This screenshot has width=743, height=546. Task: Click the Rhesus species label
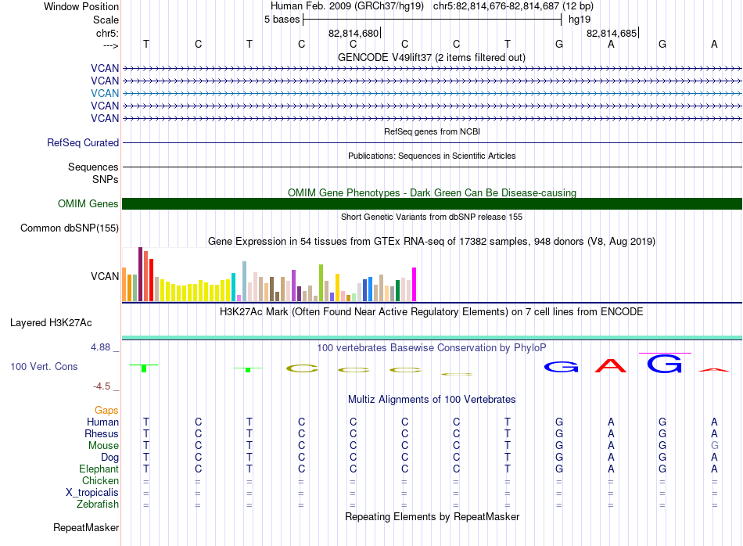(x=102, y=433)
